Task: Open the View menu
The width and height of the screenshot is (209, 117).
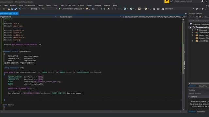Action: point(5,6)
